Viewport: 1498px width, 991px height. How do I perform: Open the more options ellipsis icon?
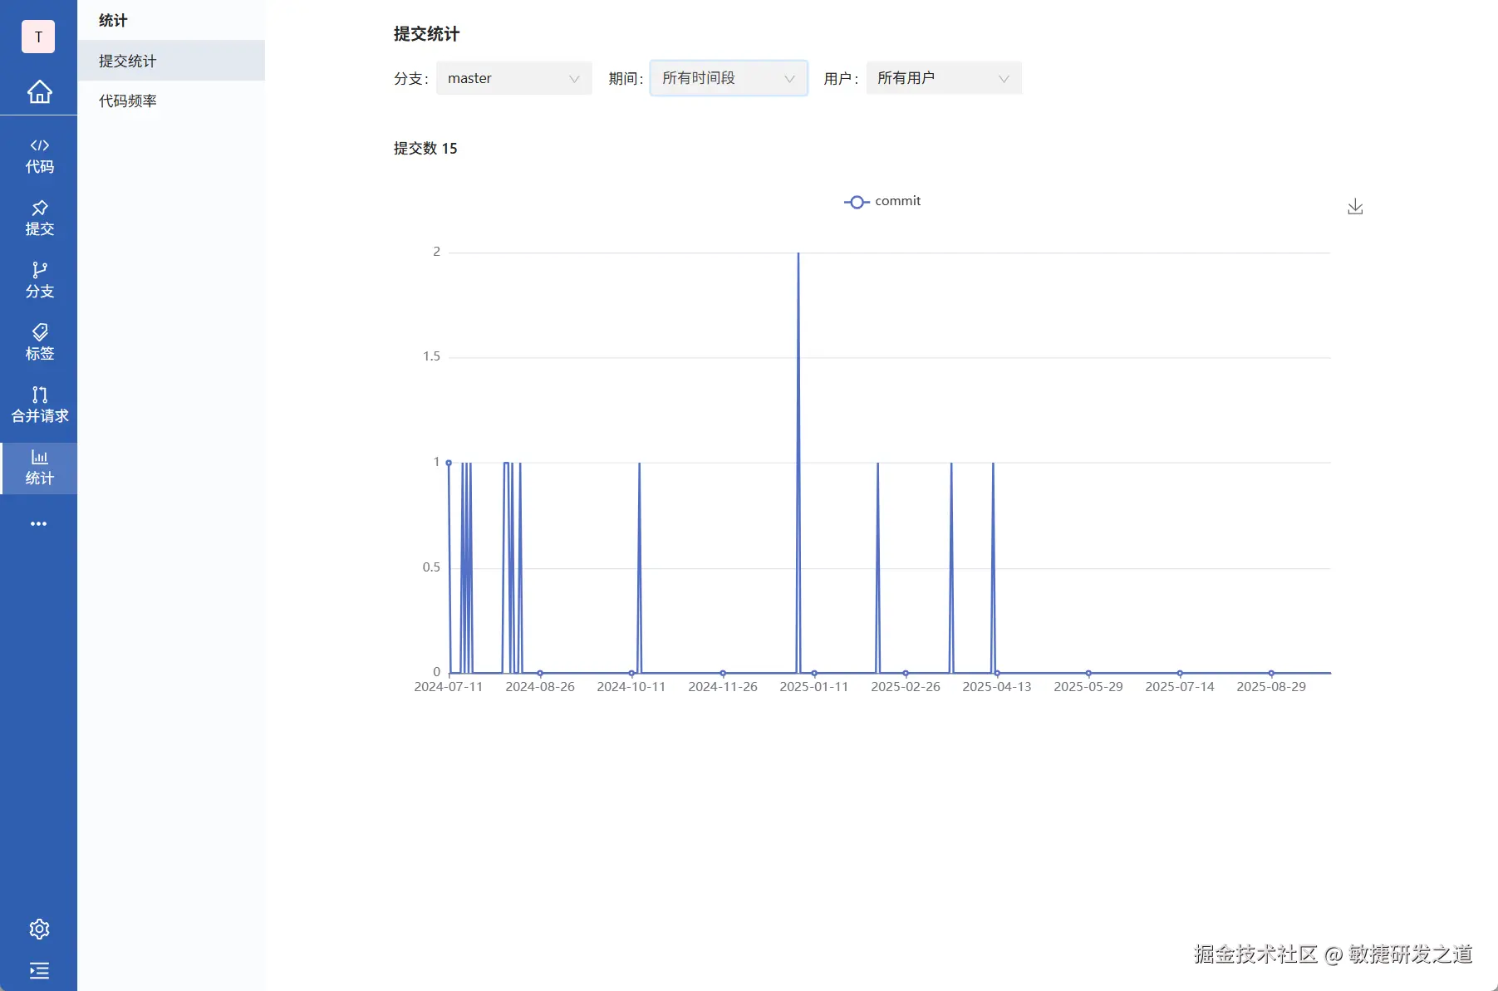[x=39, y=523]
